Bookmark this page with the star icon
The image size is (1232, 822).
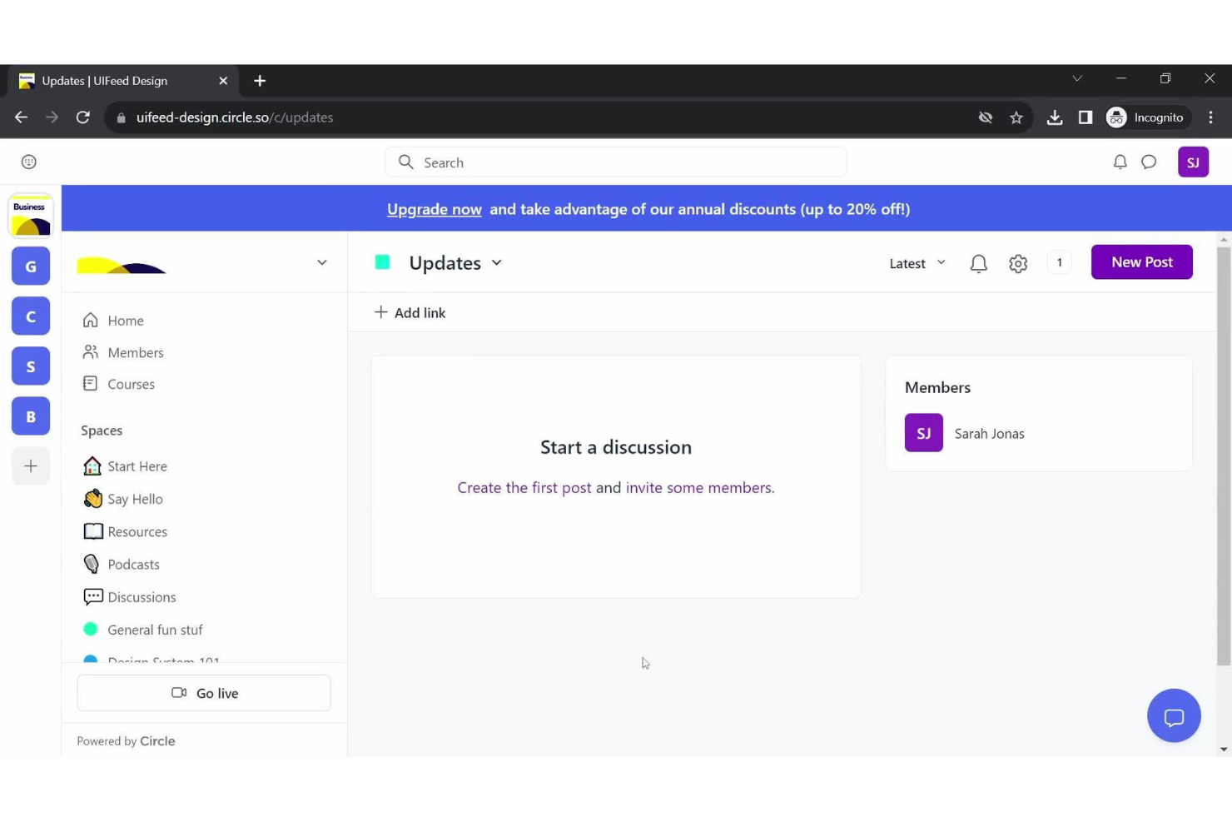(1016, 117)
